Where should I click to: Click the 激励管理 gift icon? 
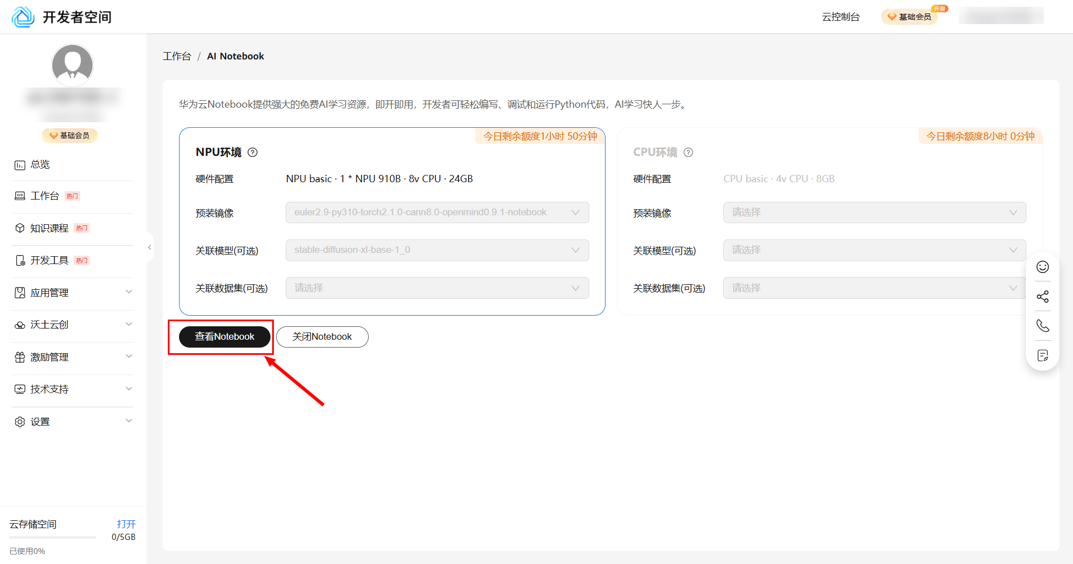click(x=20, y=357)
